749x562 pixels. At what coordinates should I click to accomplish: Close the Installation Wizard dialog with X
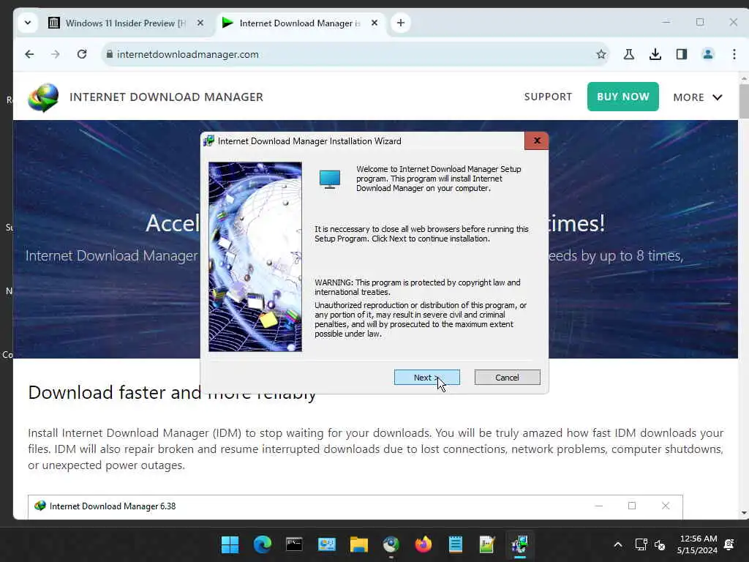(x=536, y=141)
